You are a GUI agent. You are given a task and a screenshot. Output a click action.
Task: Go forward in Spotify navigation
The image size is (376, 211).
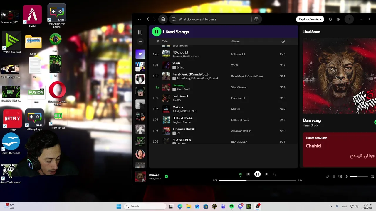coord(154,19)
